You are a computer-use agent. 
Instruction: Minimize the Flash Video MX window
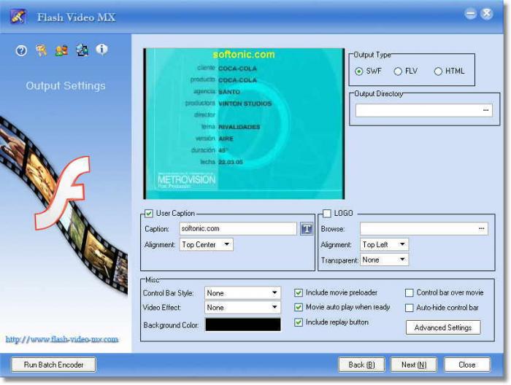[471, 14]
